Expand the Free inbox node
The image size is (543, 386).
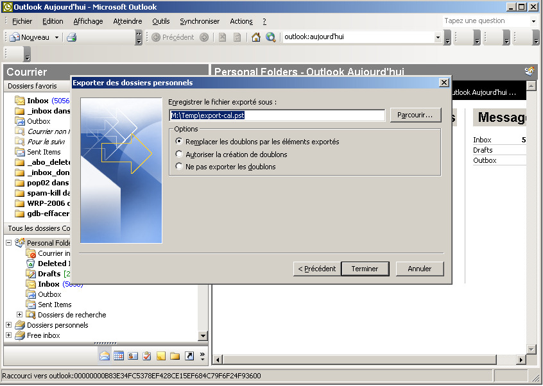coord(8,335)
